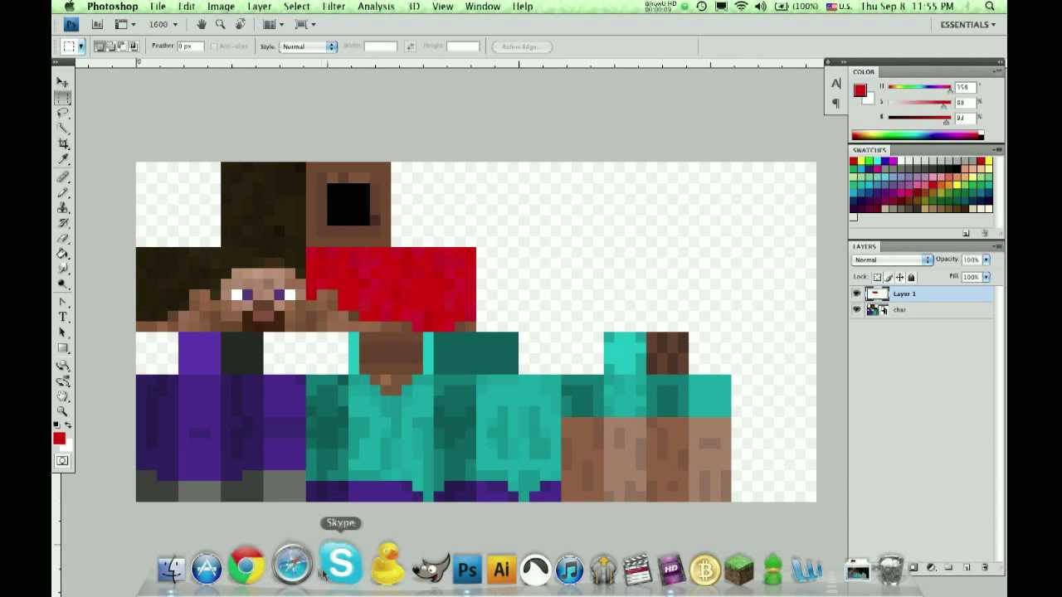Open the Screen Mode dropdown
This screenshot has width=1062, height=597.
pos(304,24)
